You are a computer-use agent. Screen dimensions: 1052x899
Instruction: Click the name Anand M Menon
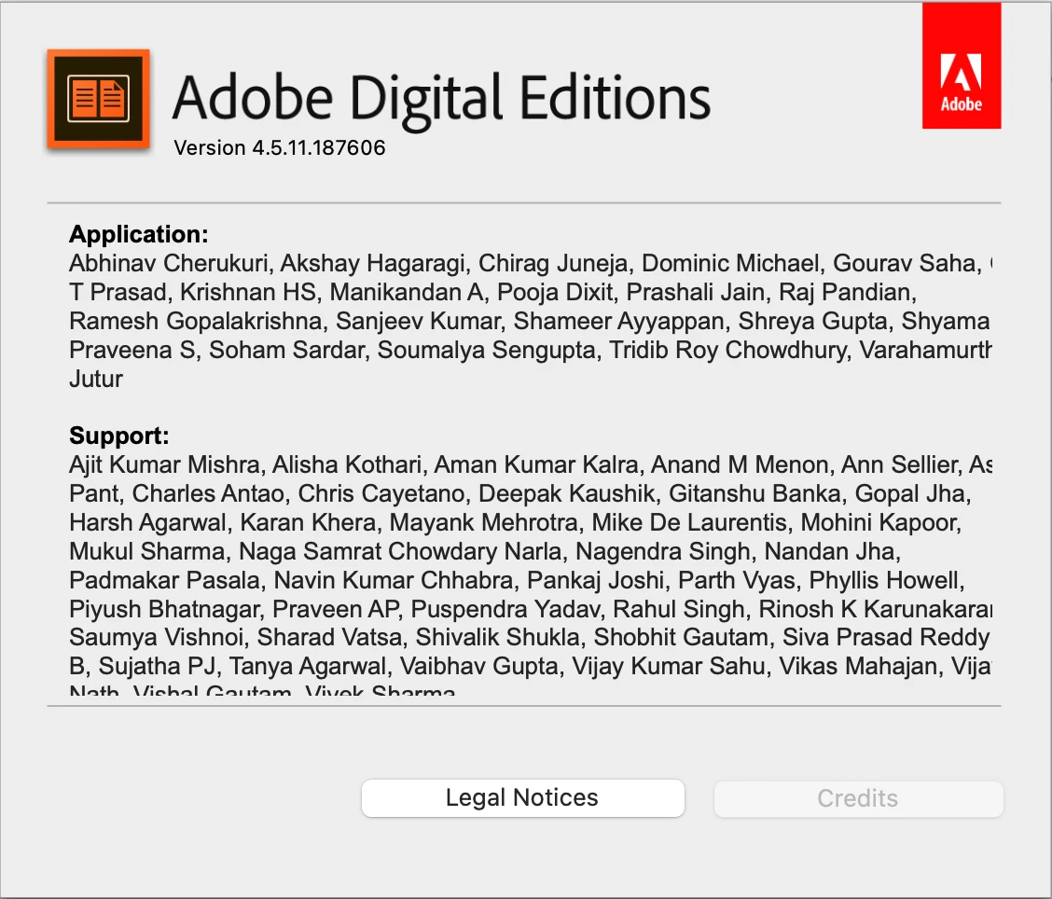coord(740,464)
